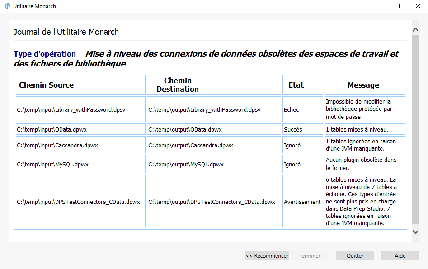Select the Message column header
The image size is (428, 269).
click(x=363, y=85)
